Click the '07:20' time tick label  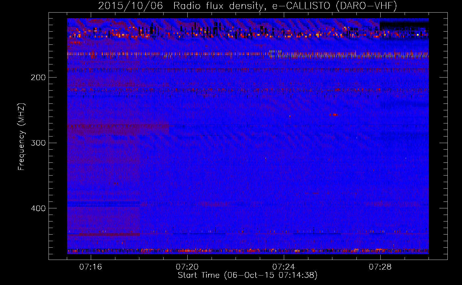[x=187, y=267]
